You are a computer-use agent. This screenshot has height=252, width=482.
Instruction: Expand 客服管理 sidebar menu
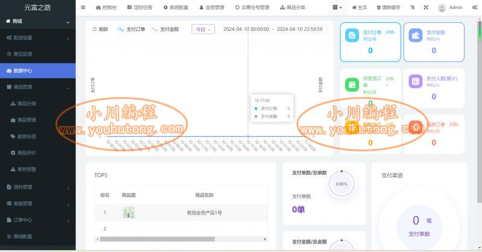click(38, 203)
